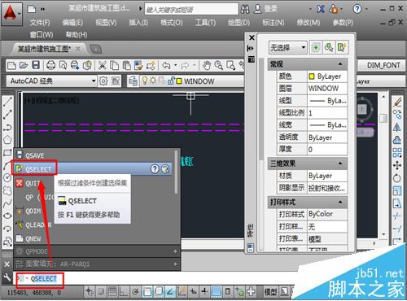Open the 绘图(D) menu
This screenshot has height=301, width=407.
click(239, 23)
